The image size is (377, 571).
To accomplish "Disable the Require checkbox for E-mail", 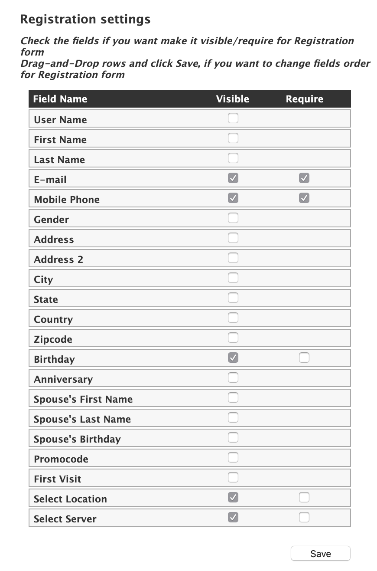I will (x=304, y=178).
